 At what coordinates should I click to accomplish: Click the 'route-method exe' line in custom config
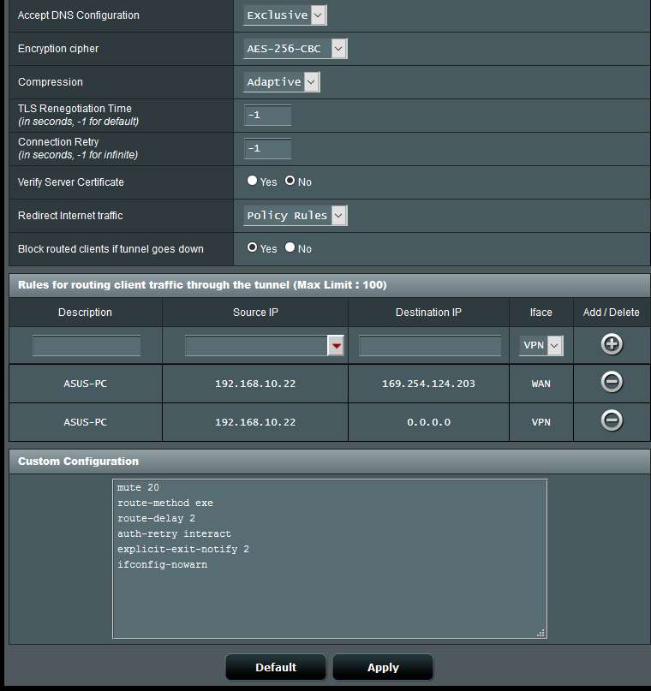165,503
